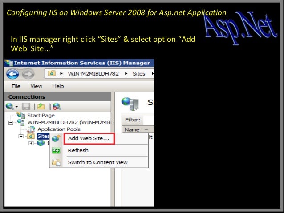Sort by the Name column header

138,129
